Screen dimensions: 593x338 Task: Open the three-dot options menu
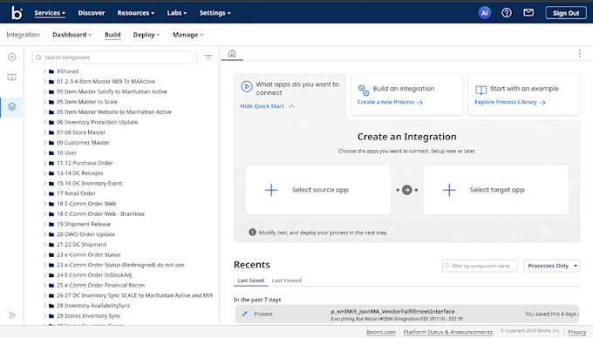(579, 54)
